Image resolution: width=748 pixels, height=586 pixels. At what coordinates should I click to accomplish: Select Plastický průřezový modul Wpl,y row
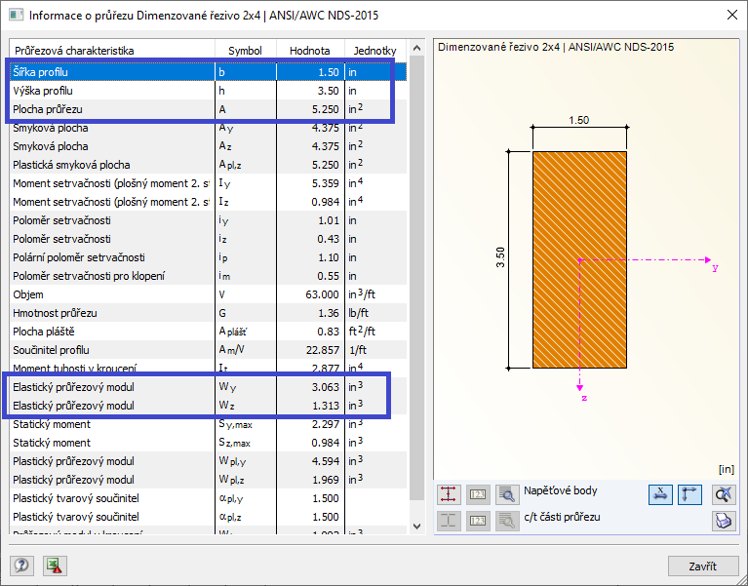(x=208, y=461)
